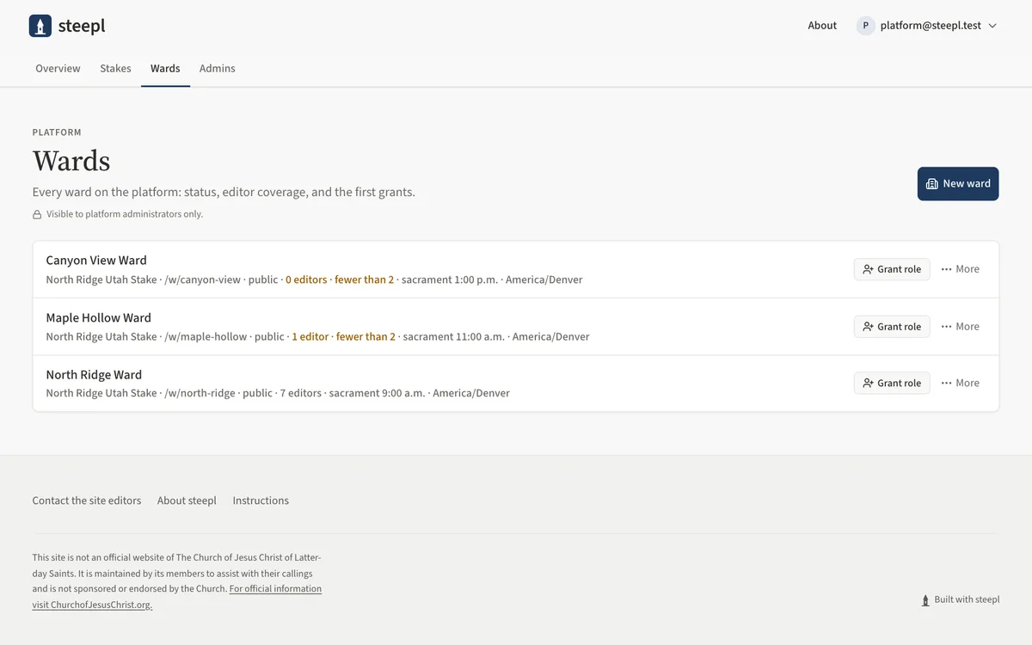The height and width of the screenshot is (645, 1032).
Task: Click '/w/north-ridge' path text
Action: [200, 393]
